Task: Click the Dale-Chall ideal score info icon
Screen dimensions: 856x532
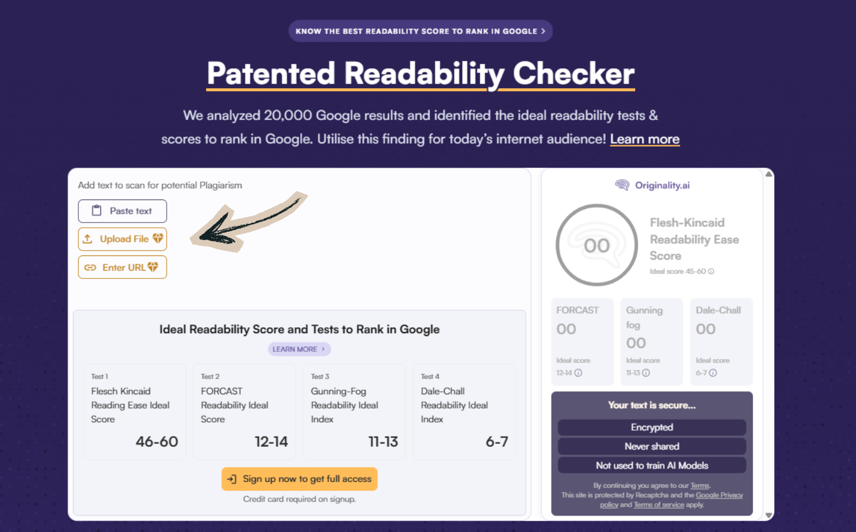Action: pos(713,373)
